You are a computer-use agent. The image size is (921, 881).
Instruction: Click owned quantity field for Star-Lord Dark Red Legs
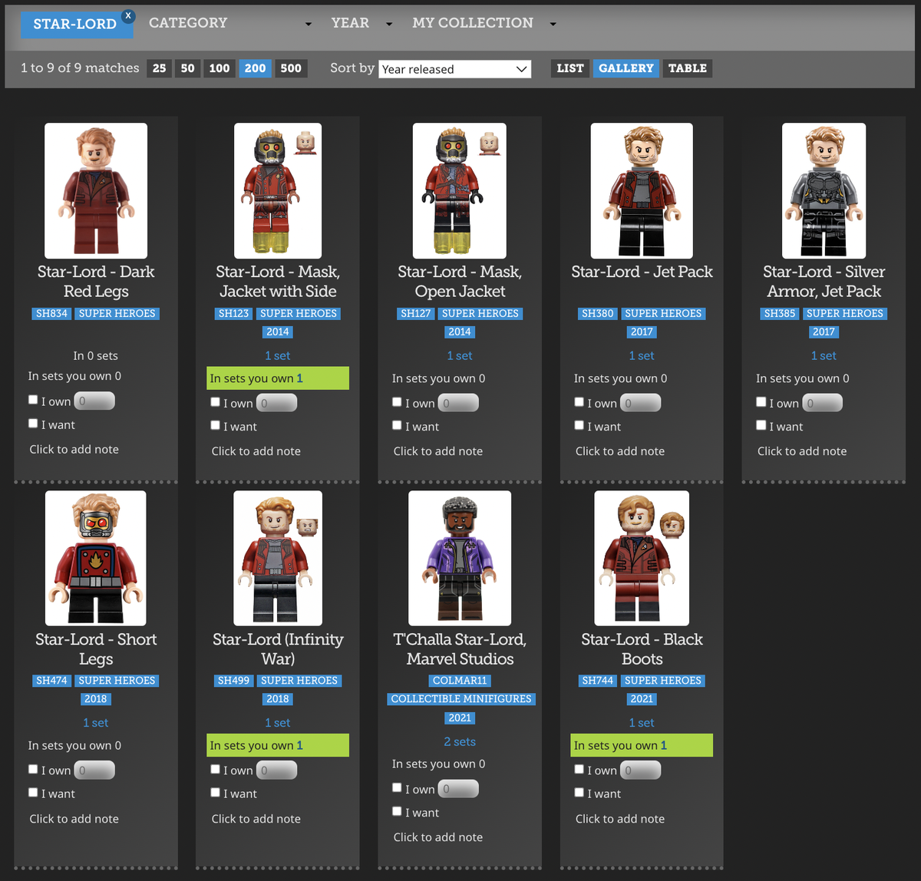pos(94,401)
